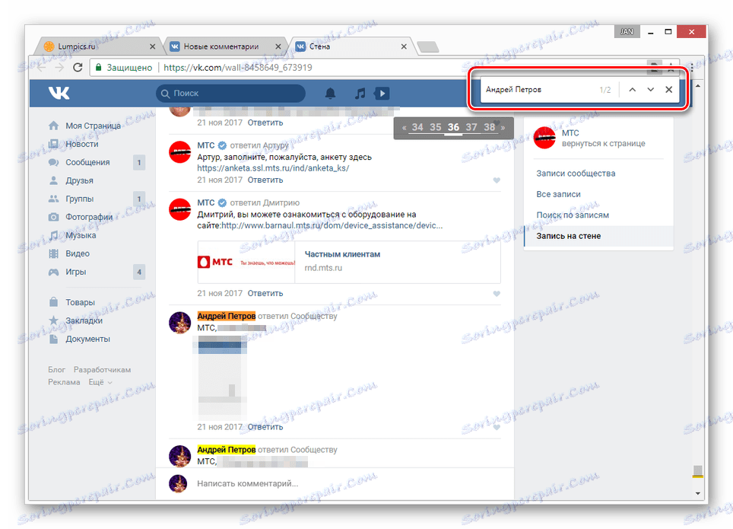
Task: Click Реклама footer link
Action: [x=64, y=382]
